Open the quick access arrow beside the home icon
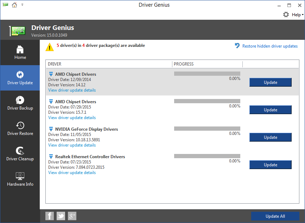Viewport: 305px width, 223px height. 23,5
